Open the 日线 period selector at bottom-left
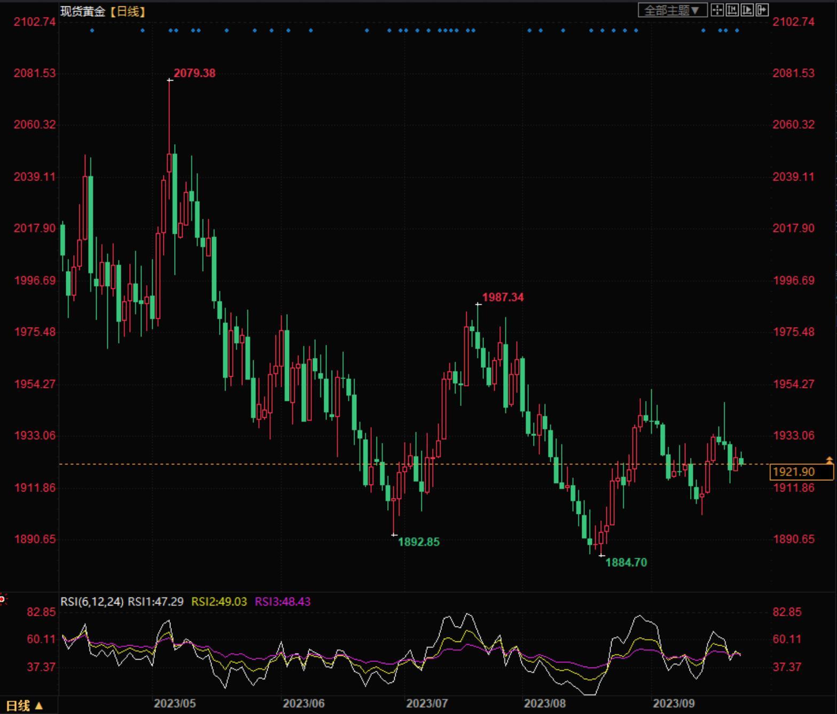Screen dimensions: 837x714 point(24,705)
